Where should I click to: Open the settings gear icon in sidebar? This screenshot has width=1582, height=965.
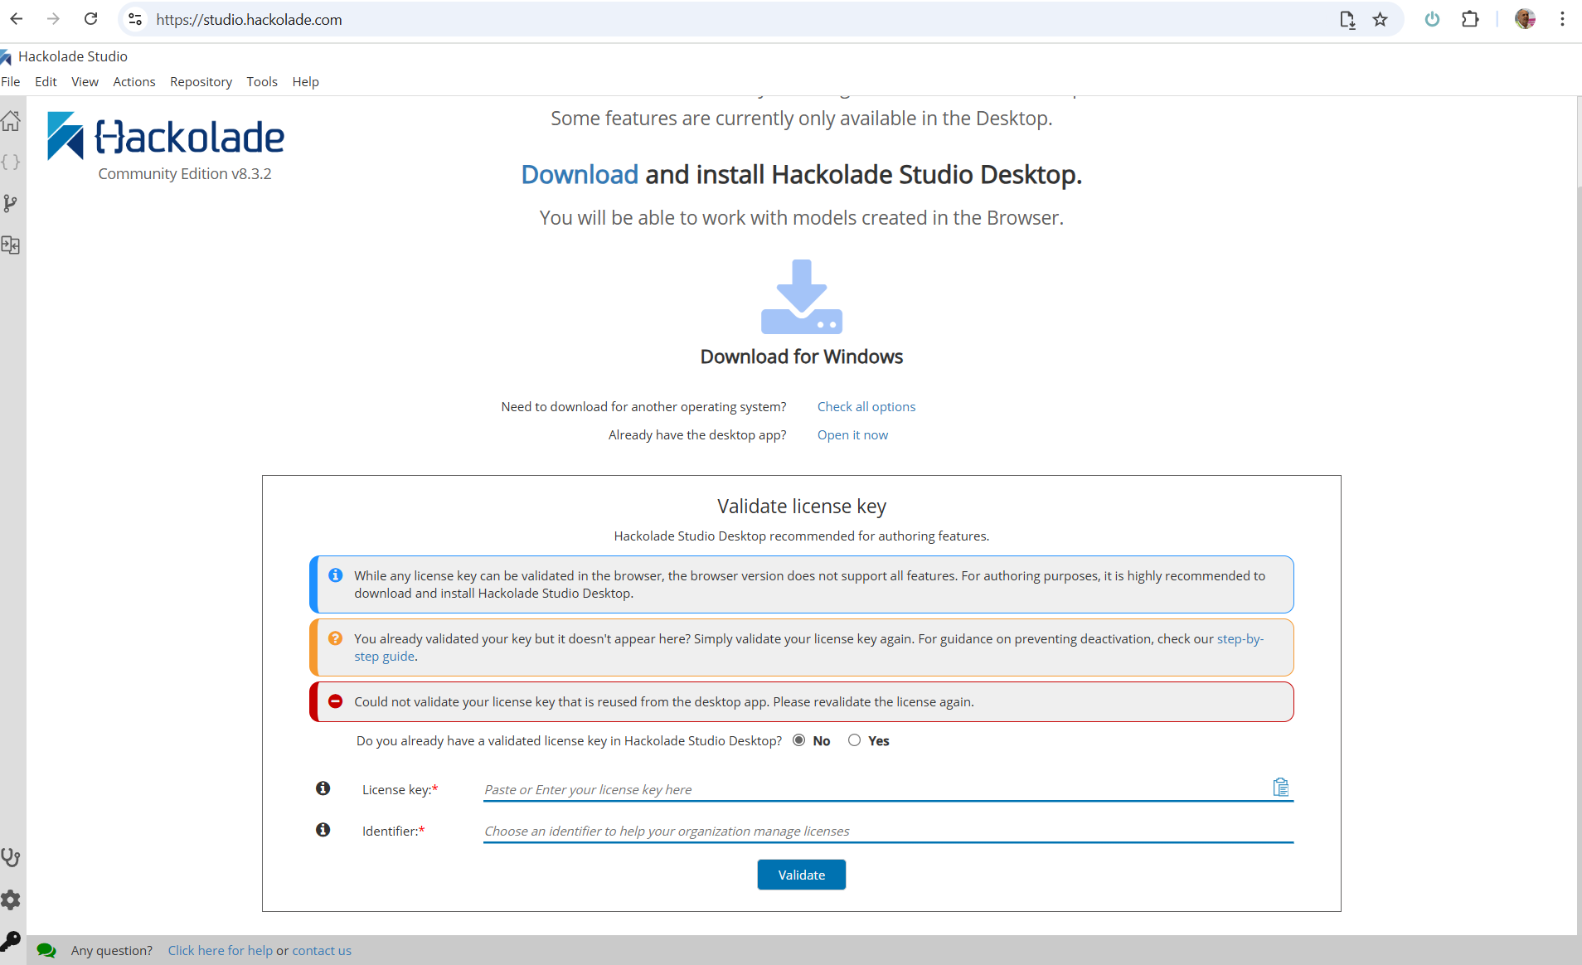(11, 900)
